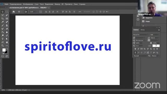This screenshot has height=94, width=167.
Task: Open the Bold font style dropdown
Action: 155,35
